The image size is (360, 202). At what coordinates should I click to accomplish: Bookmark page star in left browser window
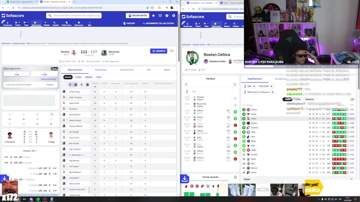[x=152, y=8]
